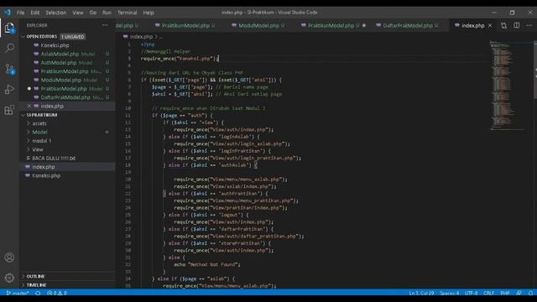Open the Manage gear settings icon

tap(9, 278)
